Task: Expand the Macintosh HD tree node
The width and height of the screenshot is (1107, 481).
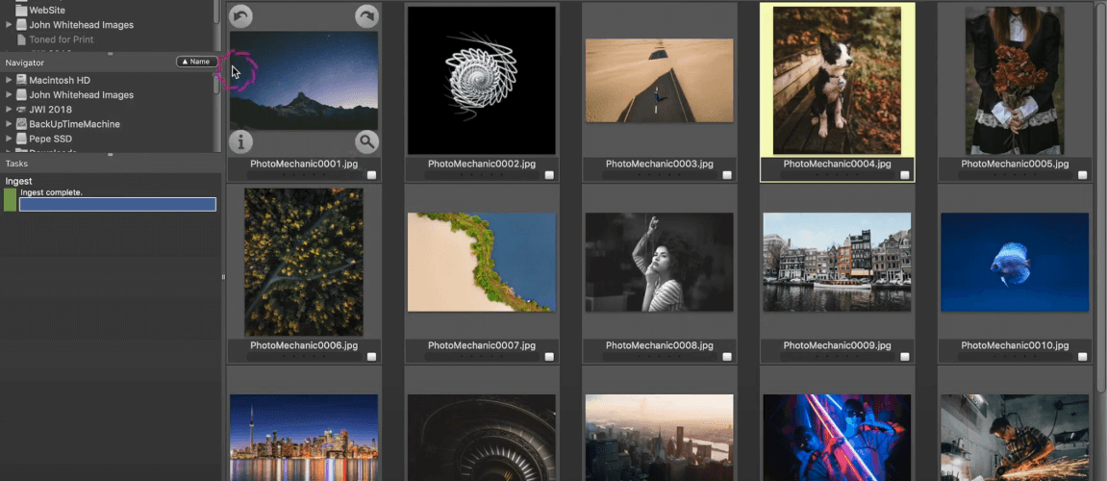Action: coord(9,80)
